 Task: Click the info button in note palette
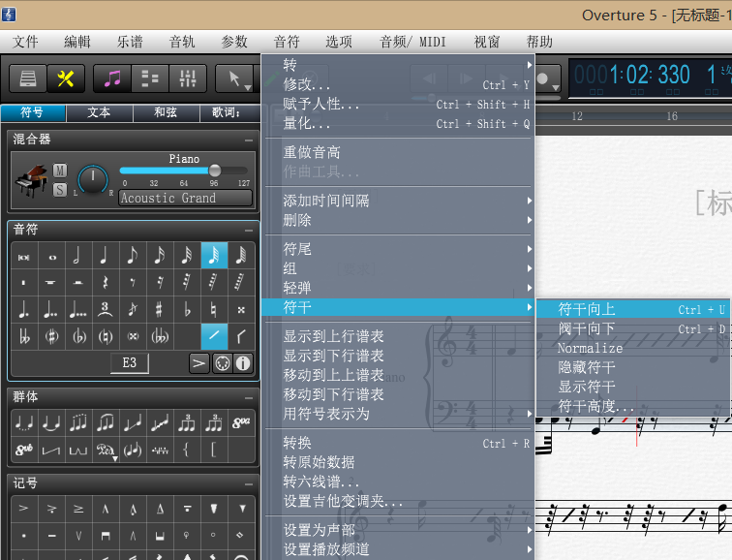(243, 363)
